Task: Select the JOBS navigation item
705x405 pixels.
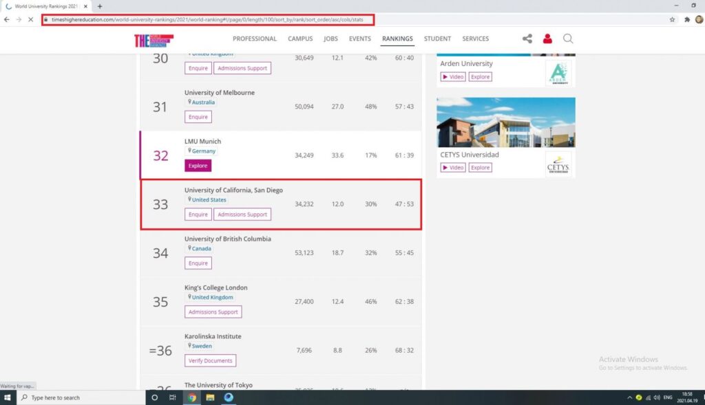Action: click(330, 39)
